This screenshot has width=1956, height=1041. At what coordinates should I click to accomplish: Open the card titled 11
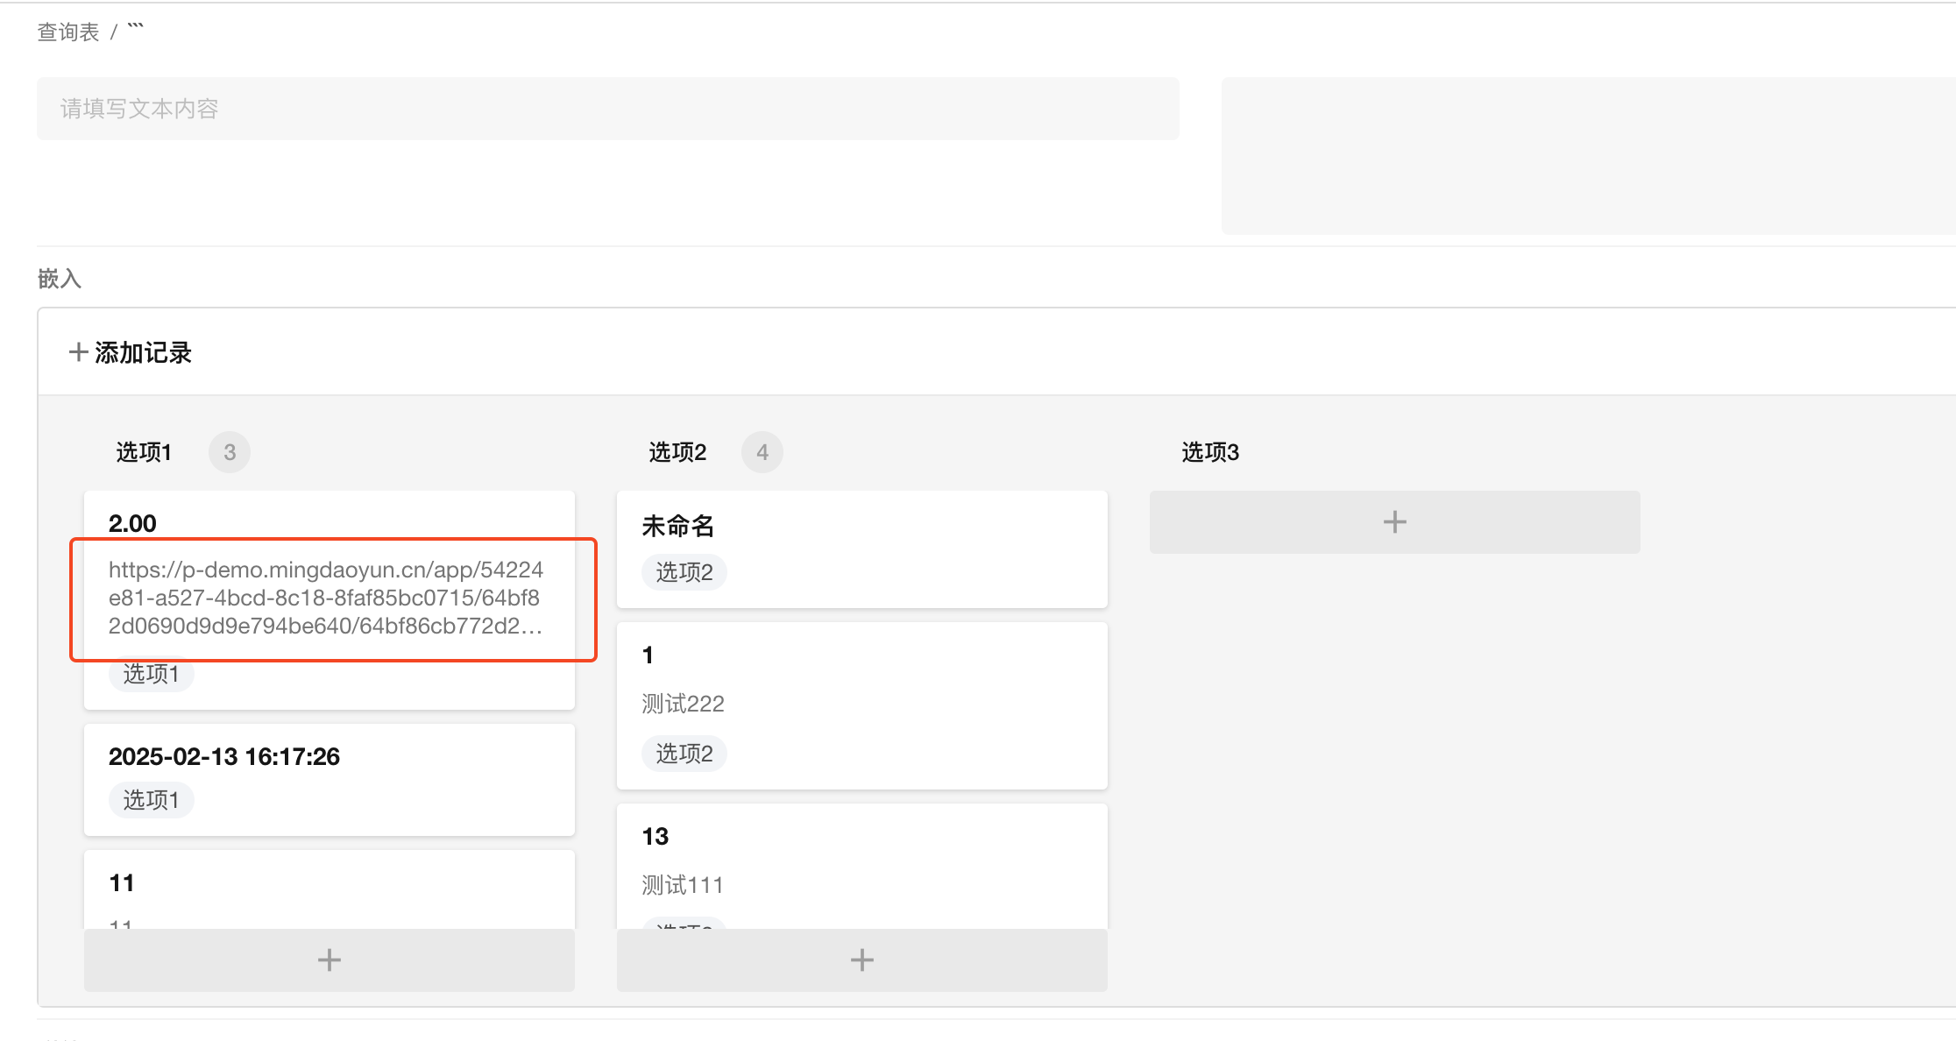tap(122, 882)
